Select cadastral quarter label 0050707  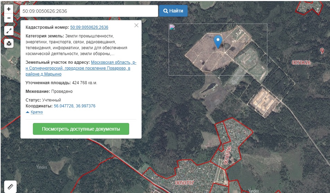pyautogui.click(x=184, y=183)
